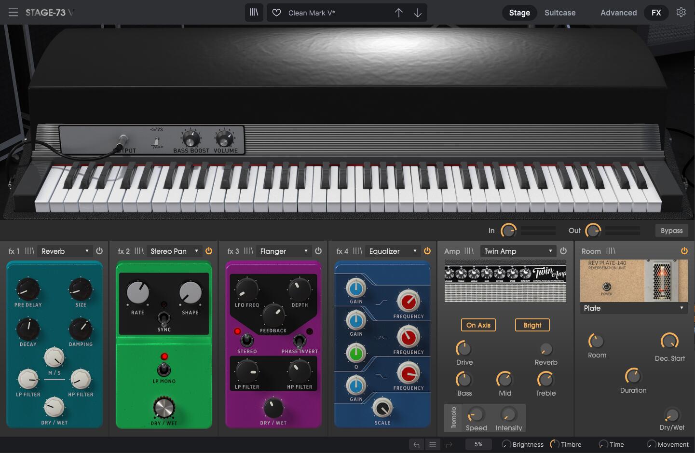This screenshot has width=695, height=453.
Task: Open fx 1 preset library icon
Action: click(29, 251)
